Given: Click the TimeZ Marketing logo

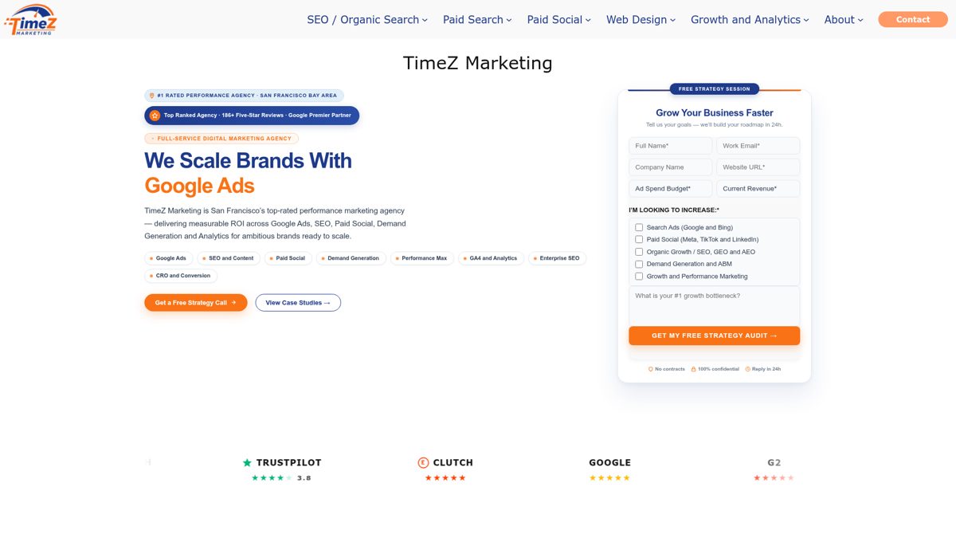Looking at the screenshot, I should (x=30, y=19).
